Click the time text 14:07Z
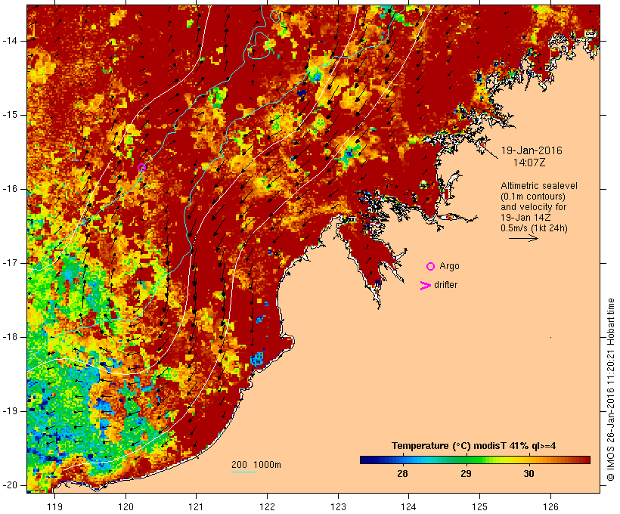This screenshot has height=514, width=620. [529, 163]
